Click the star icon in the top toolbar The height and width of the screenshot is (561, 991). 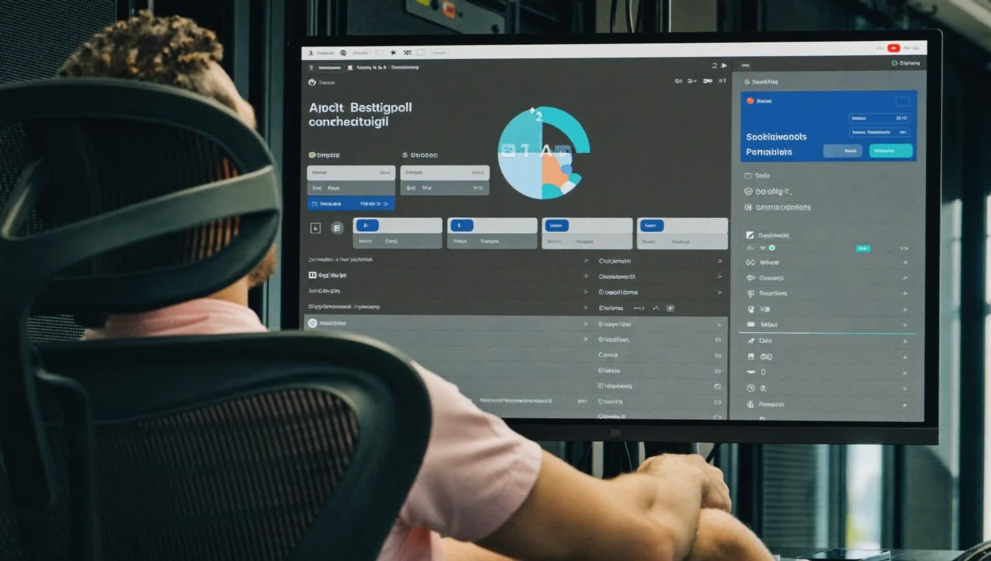tap(393, 53)
